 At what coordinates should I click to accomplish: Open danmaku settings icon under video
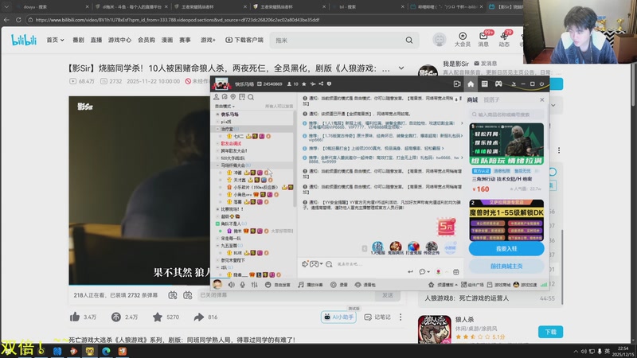[188, 295]
